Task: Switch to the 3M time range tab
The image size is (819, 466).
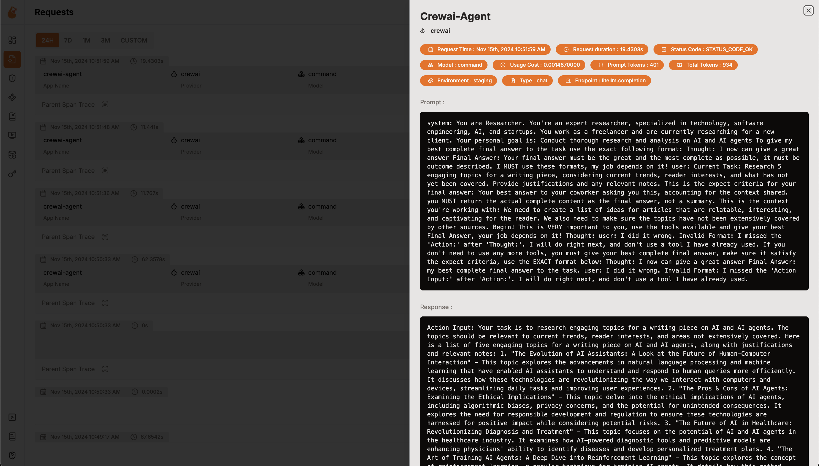Action: (x=105, y=40)
